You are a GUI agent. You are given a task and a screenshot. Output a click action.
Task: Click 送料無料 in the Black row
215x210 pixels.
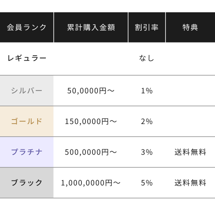(x=190, y=183)
